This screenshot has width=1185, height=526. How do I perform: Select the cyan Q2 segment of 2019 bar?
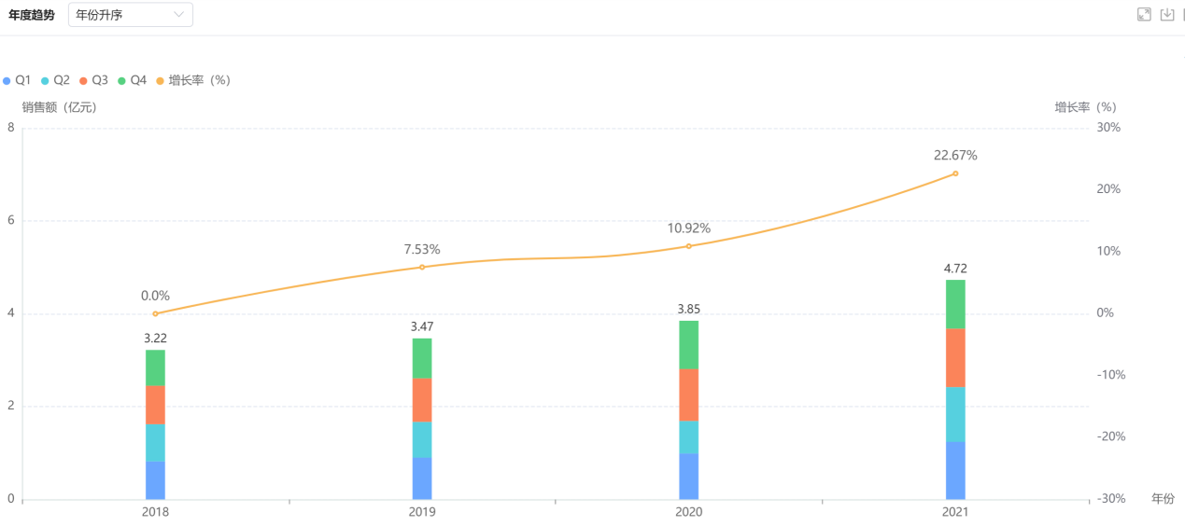pos(422,439)
